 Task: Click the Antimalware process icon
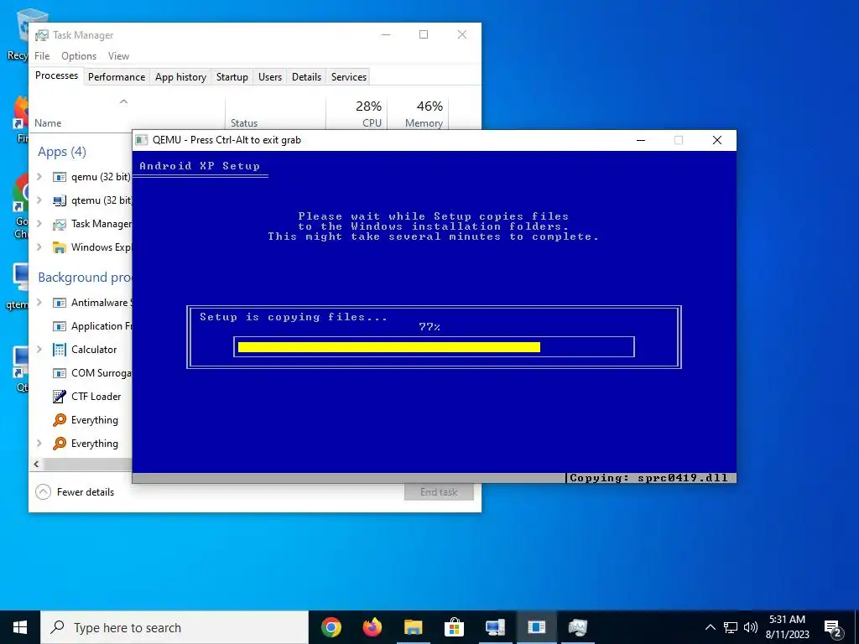point(60,302)
